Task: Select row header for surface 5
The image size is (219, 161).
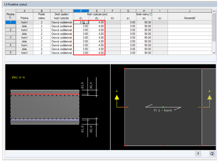Action: pos(11,53)
